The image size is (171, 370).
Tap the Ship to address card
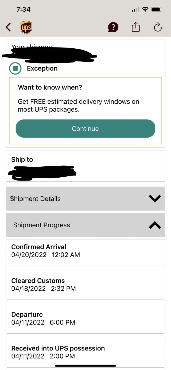(85, 166)
